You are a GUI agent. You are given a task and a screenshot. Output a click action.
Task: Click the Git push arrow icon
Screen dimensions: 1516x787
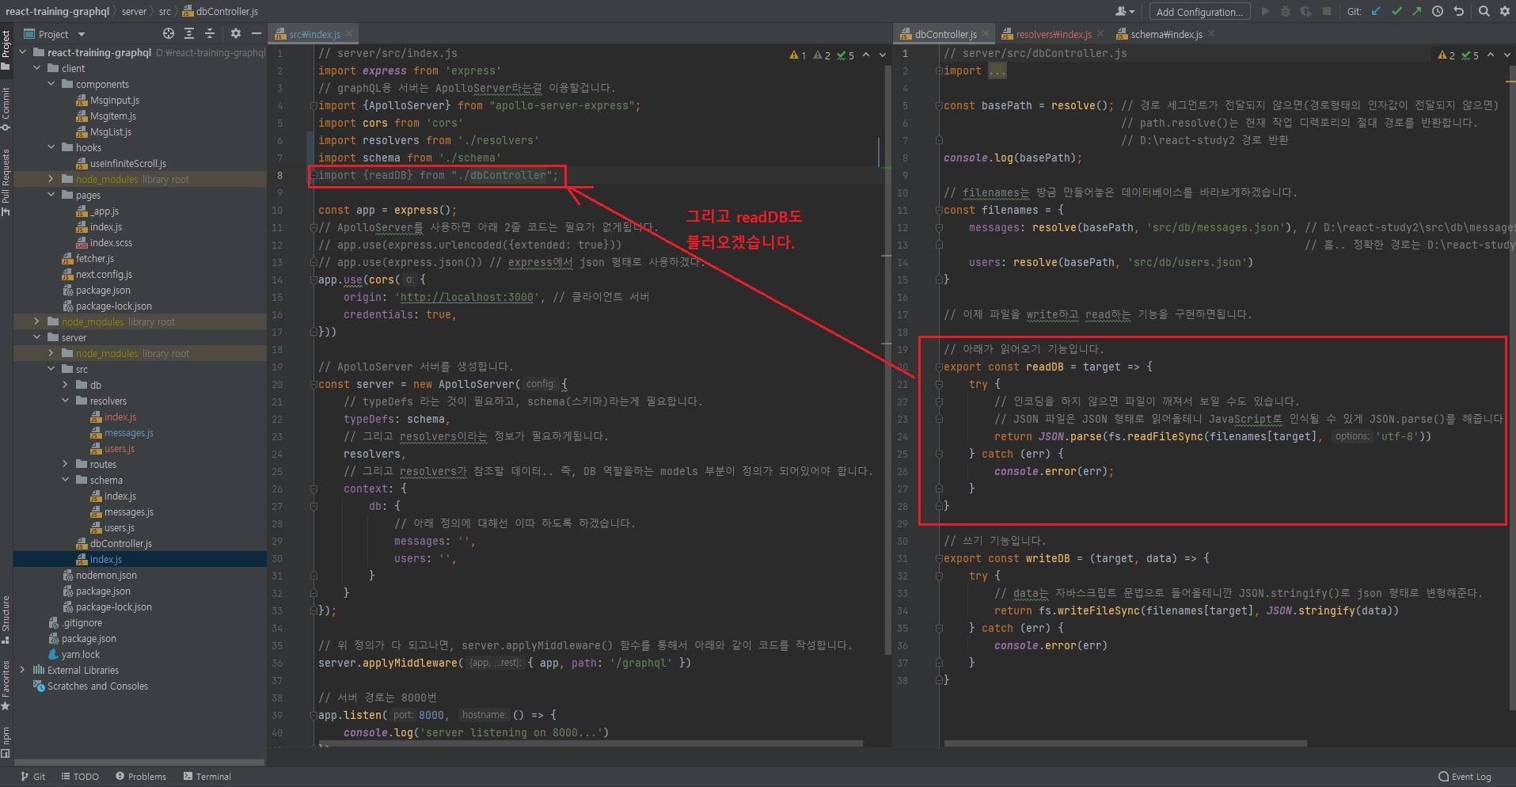(1416, 11)
